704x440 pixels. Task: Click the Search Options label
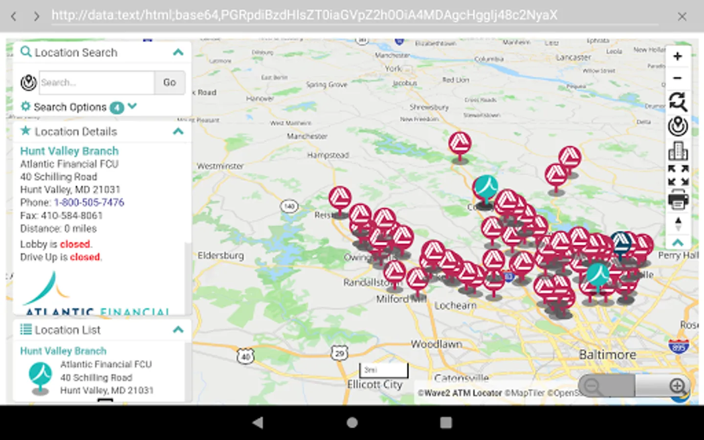(70, 107)
